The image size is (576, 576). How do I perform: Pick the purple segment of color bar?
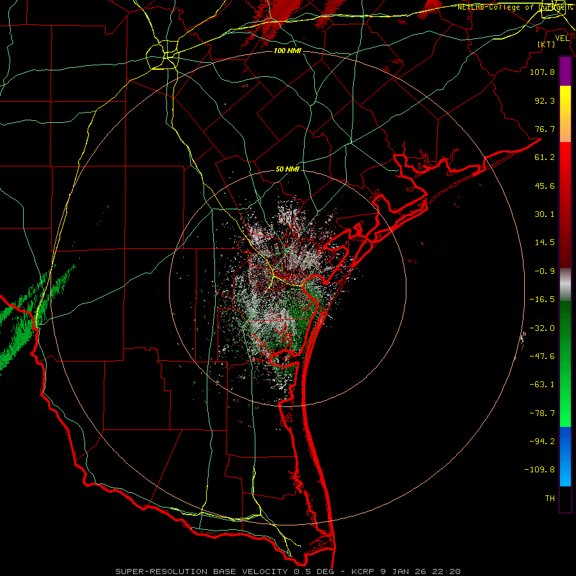point(565,71)
